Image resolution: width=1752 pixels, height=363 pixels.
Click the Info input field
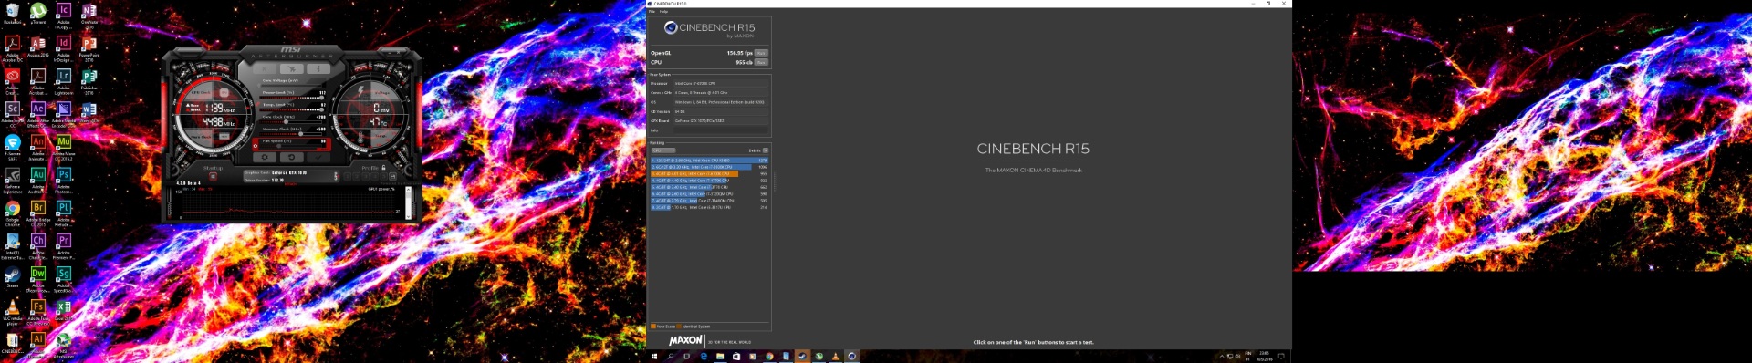721,130
